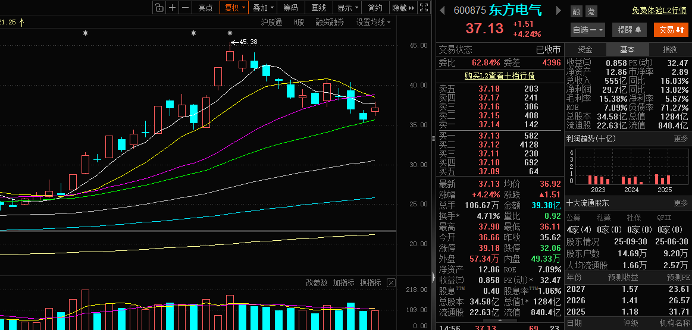Image resolution: width=692 pixels, height=330 pixels.
Task: Open 自选一 watchlist dropdown
Action: pos(587,30)
